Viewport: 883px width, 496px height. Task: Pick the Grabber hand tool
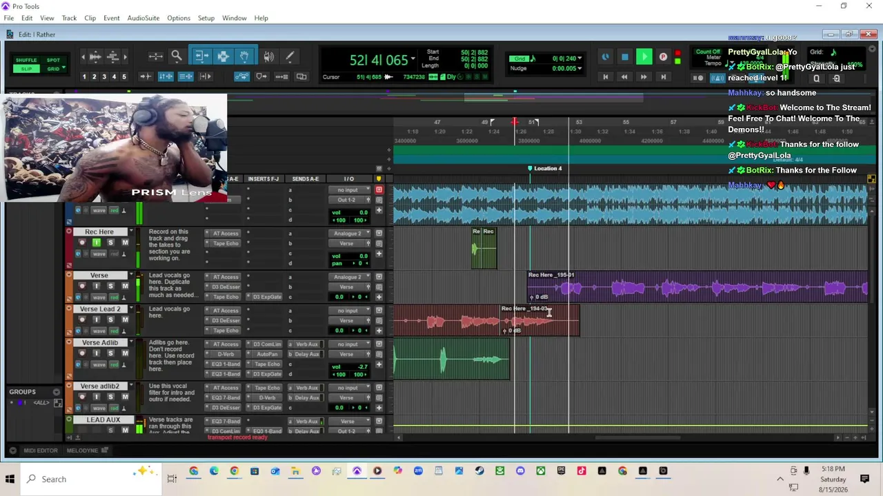click(244, 56)
